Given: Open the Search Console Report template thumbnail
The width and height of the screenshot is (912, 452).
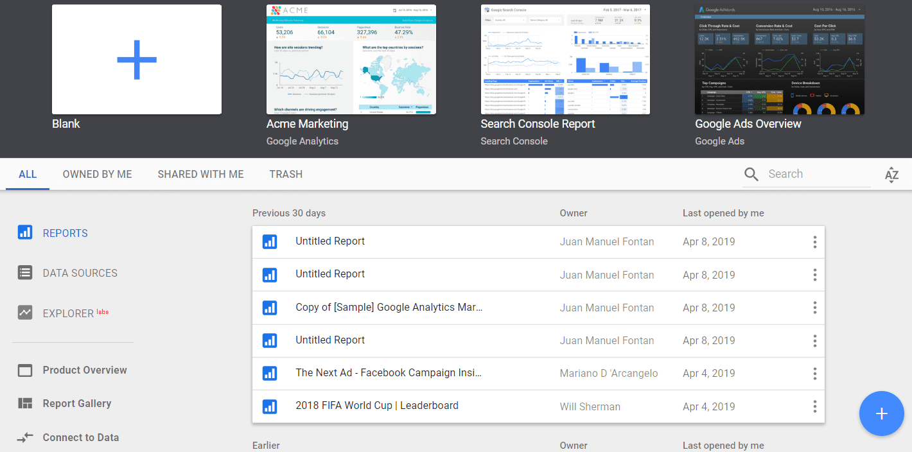Looking at the screenshot, I should [x=565, y=60].
